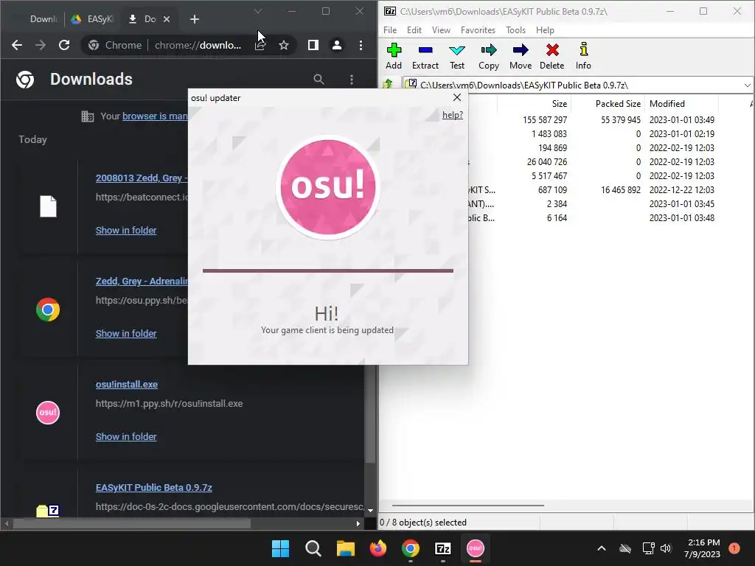This screenshot has width=755, height=566.
Task: Close the active Downloads tab
Action: pyautogui.click(x=167, y=19)
